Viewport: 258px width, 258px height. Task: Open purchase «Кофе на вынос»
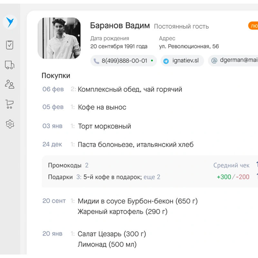[x=102, y=107]
